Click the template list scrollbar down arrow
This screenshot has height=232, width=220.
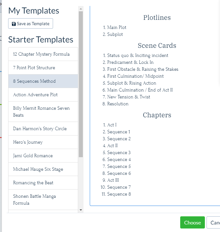click(81, 210)
